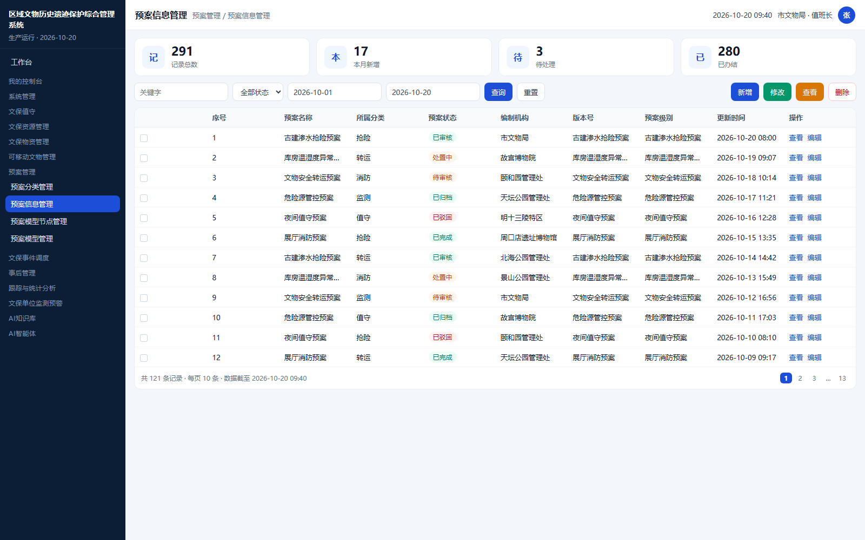Select the checkbox for row 2
The width and height of the screenshot is (865, 540).
click(x=144, y=158)
